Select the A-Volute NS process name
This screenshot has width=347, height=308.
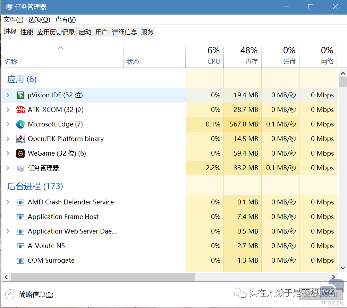[x=46, y=246]
